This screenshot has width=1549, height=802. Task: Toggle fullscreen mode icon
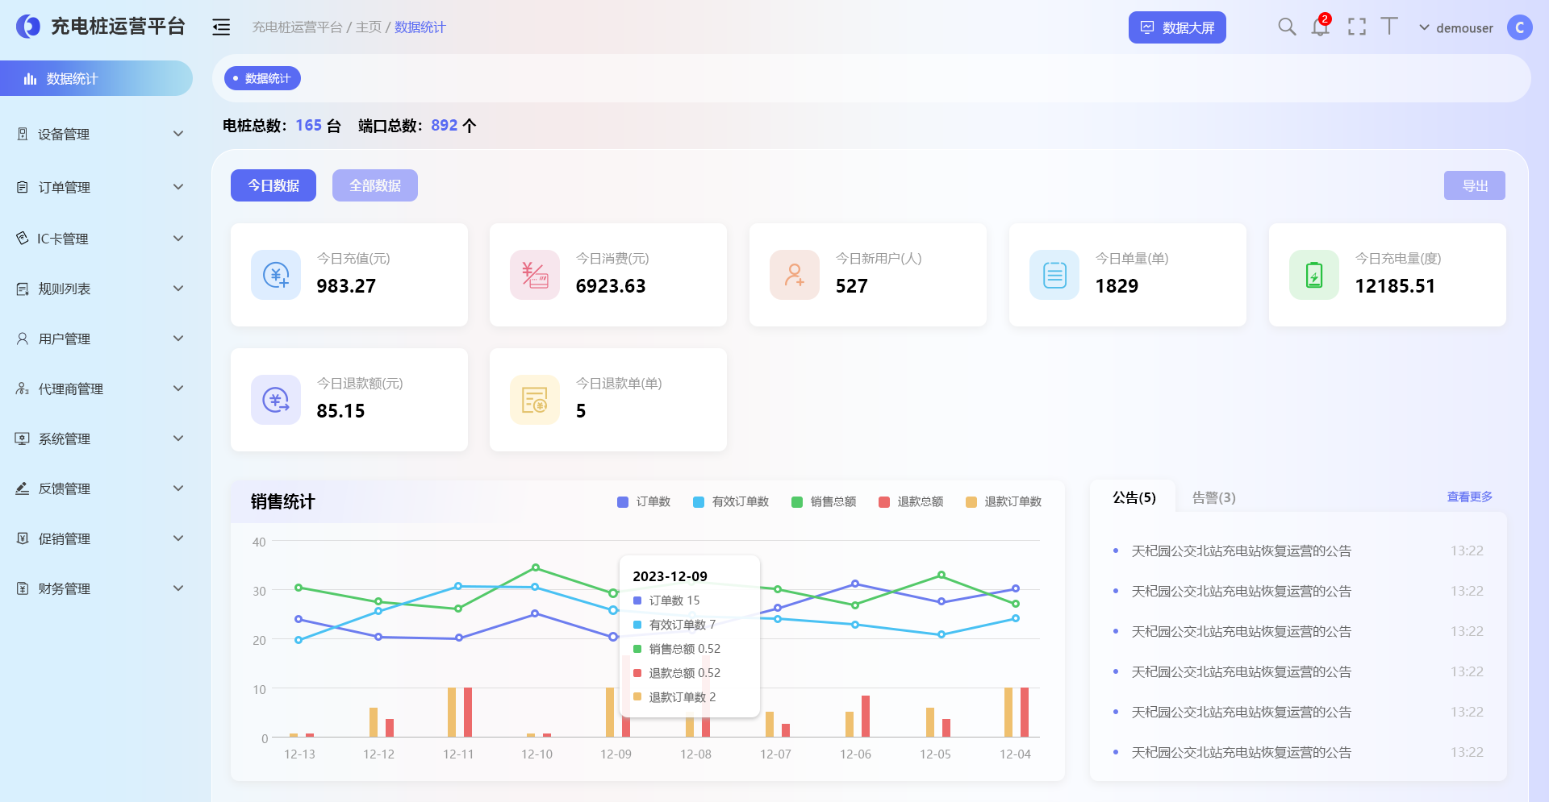click(1357, 27)
